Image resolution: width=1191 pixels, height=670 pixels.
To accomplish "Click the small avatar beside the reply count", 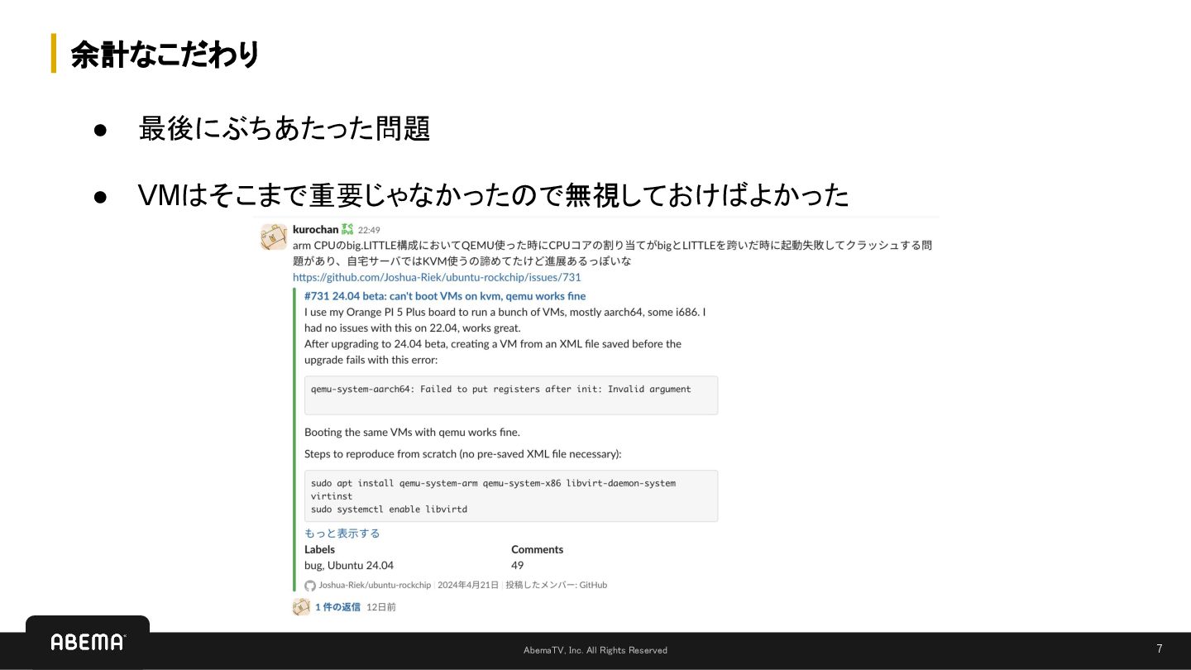I will coord(301,606).
